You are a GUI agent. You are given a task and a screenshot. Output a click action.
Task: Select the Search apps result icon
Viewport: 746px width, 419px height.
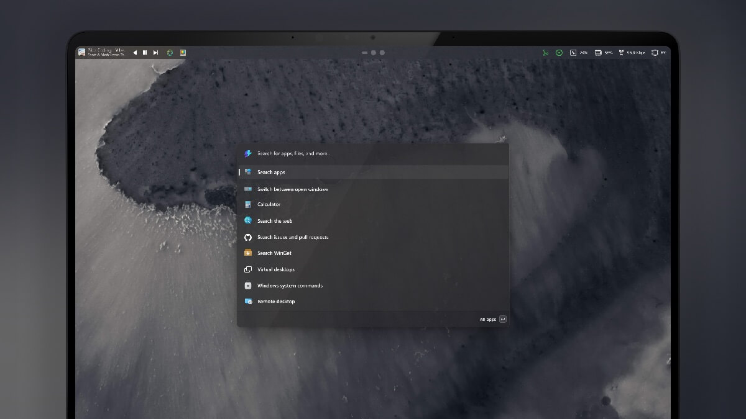click(249, 172)
